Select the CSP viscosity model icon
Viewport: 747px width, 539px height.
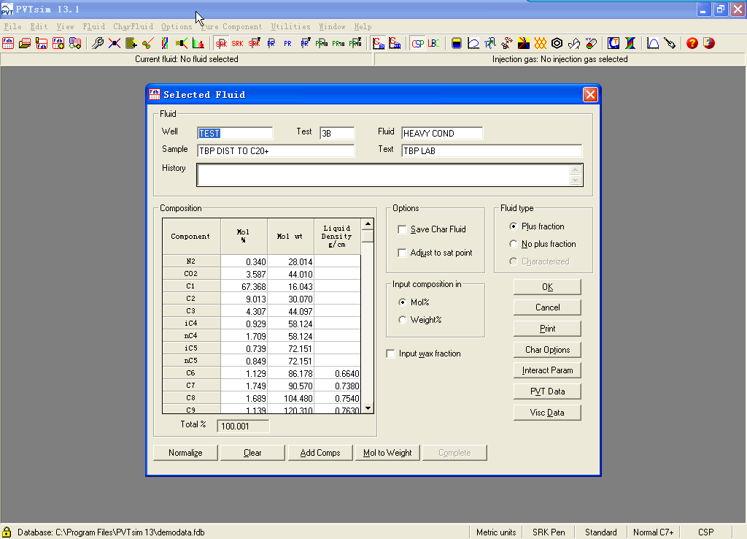pos(418,43)
